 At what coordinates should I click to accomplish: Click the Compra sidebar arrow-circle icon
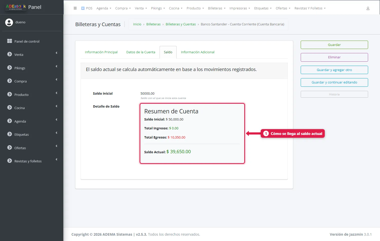click(10, 81)
